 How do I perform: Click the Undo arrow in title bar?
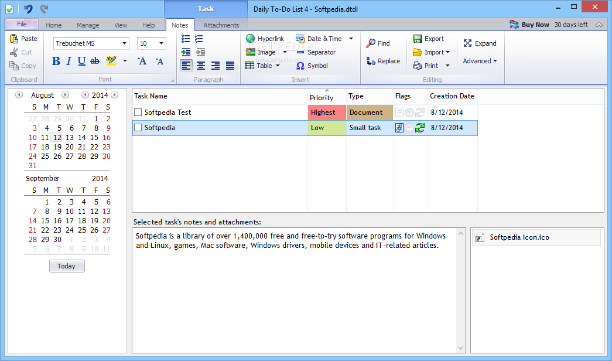click(x=28, y=9)
